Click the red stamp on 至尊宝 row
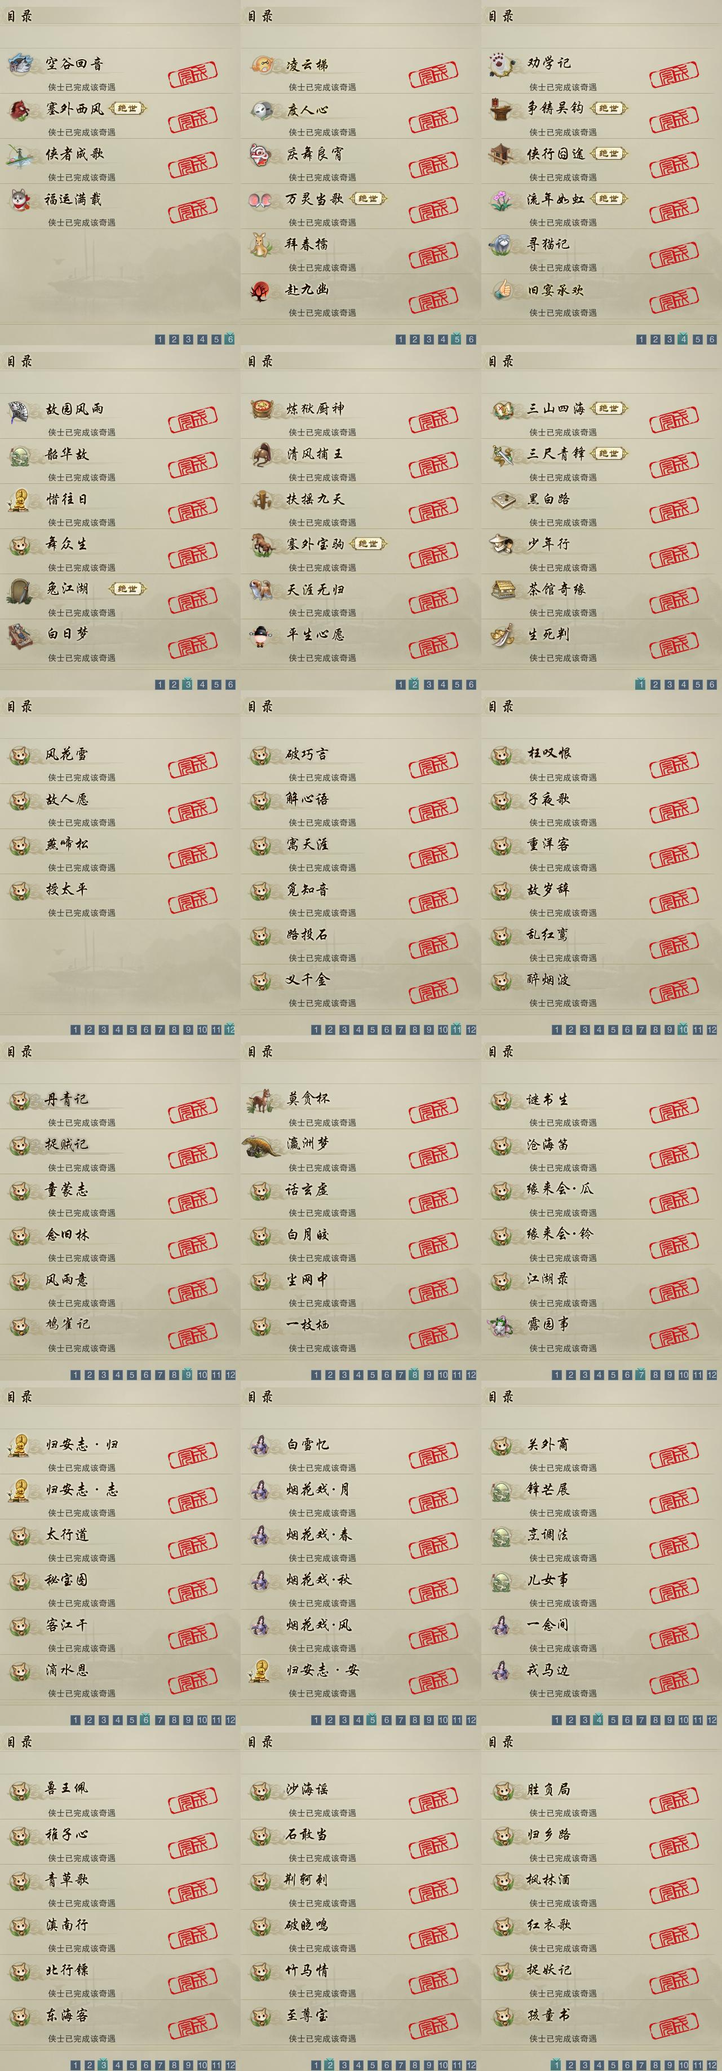This screenshot has width=722, height=2071. [x=433, y=2024]
